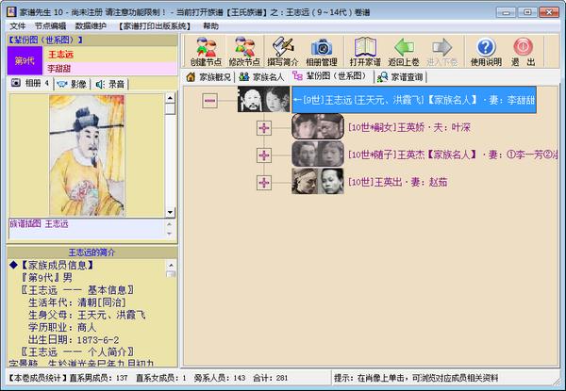This screenshot has height=391, width=566.
Task: Open the 撰写简介 tool
Action: (x=283, y=52)
